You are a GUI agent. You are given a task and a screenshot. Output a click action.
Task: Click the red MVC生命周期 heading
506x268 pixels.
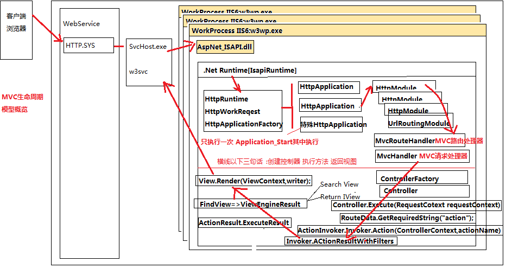(23, 97)
